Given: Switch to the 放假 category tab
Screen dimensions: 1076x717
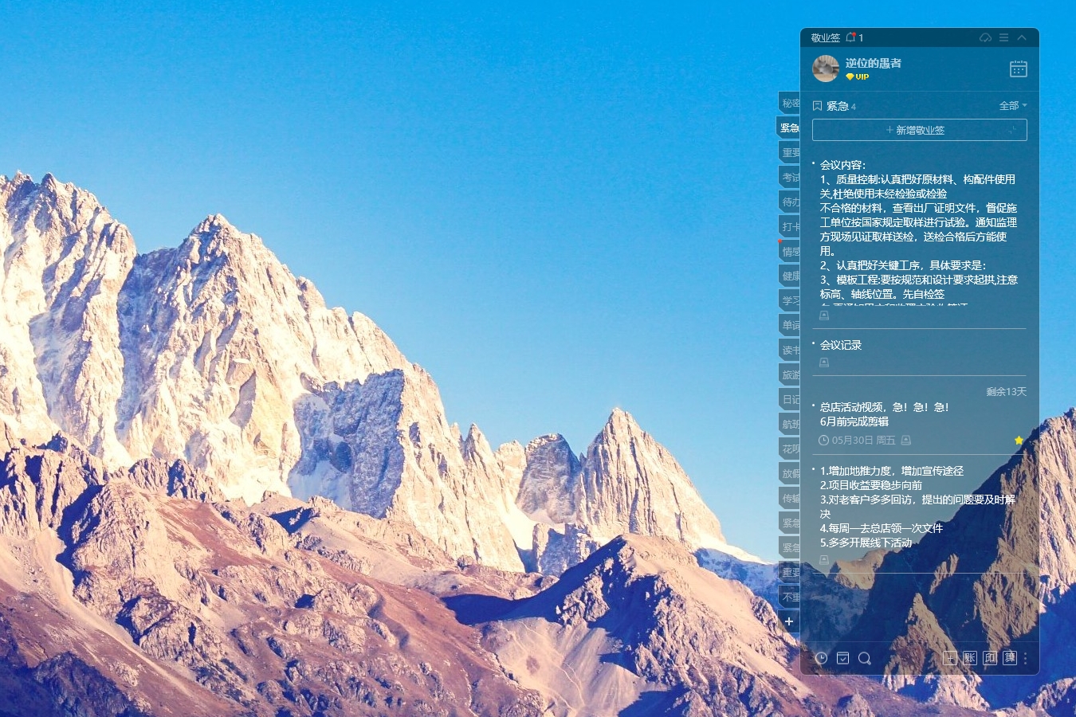Looking at the screenshot, I should (789, 473).
